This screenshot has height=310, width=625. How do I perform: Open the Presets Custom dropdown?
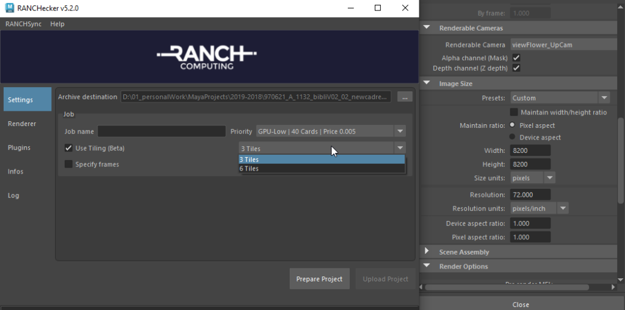point(560,98)
